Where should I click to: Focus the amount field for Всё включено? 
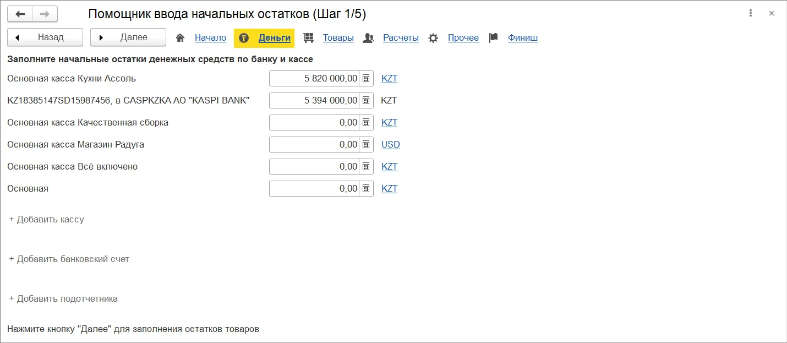[314, 167]
